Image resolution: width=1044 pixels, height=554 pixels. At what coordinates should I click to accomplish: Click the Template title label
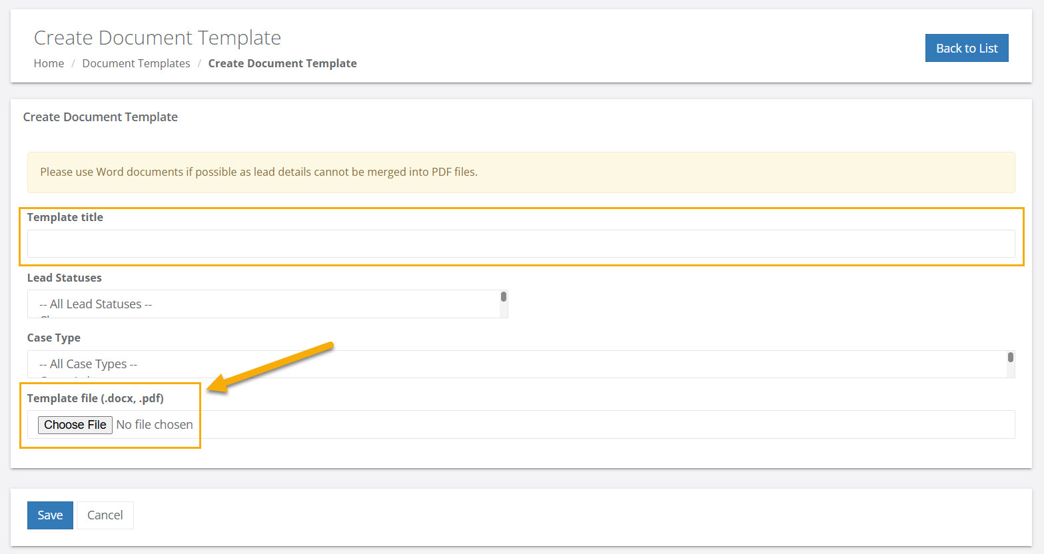(65, 217)
